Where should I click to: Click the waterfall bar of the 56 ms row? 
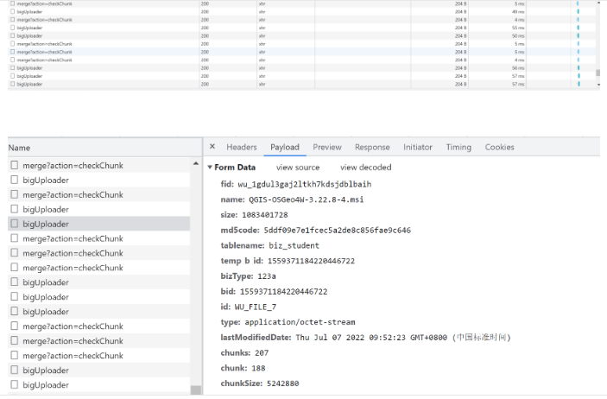[579, 67]
